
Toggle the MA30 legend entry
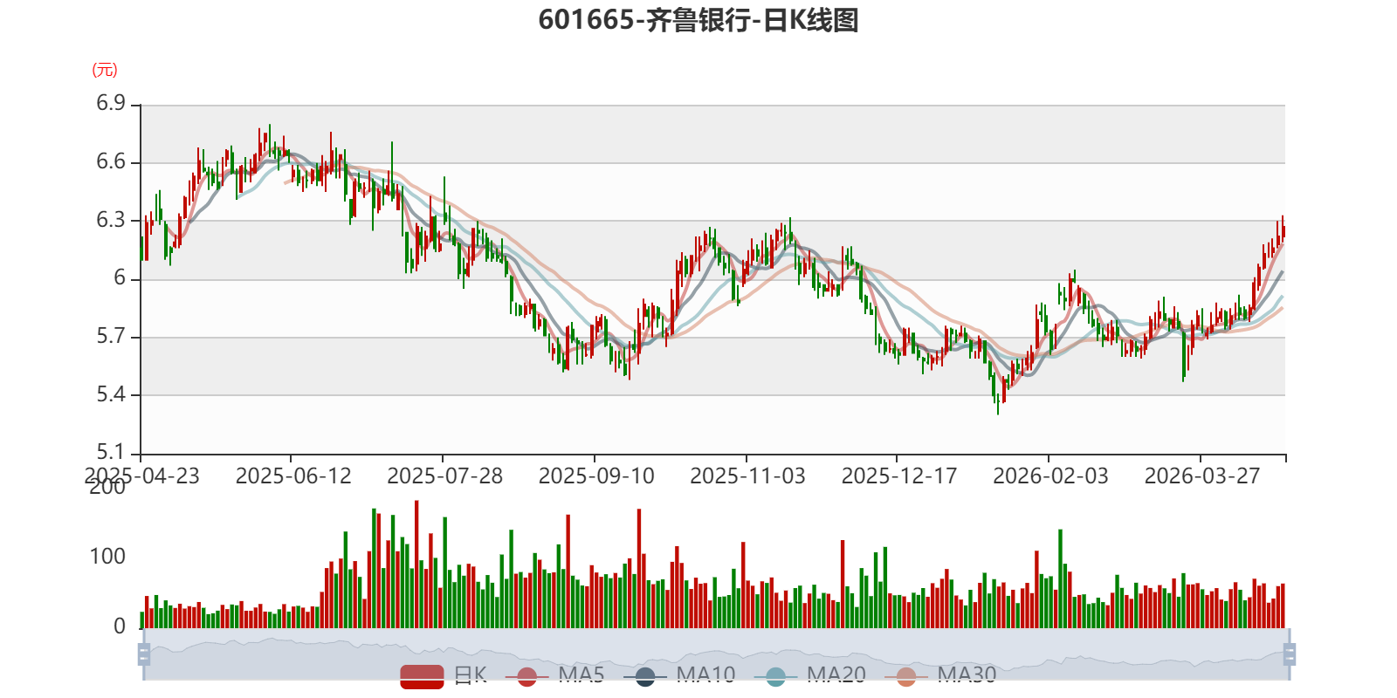[940, 675]
